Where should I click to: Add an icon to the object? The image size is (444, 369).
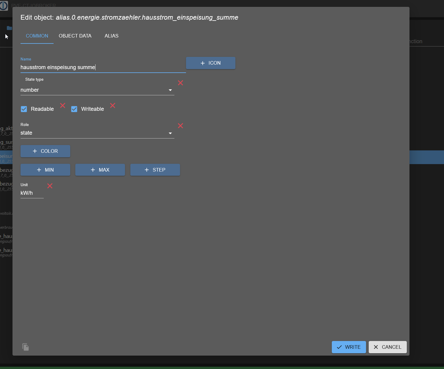pos(210,63)
